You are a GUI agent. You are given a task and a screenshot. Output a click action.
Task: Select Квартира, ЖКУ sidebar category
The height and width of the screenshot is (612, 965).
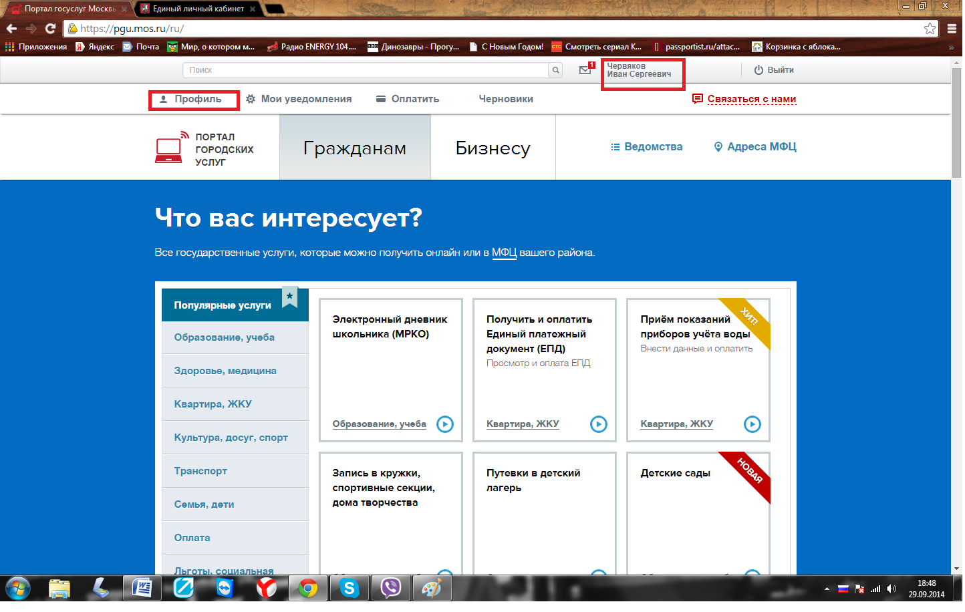(x=235, y=405)
